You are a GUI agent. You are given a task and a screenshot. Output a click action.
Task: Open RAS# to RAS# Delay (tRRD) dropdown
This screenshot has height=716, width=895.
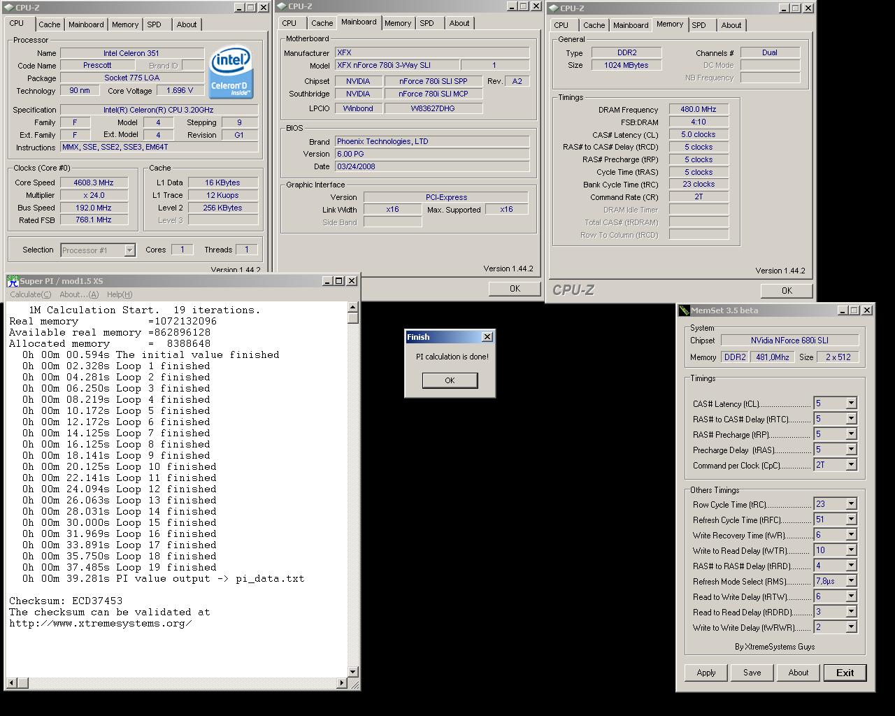click(x=851, y=566)
